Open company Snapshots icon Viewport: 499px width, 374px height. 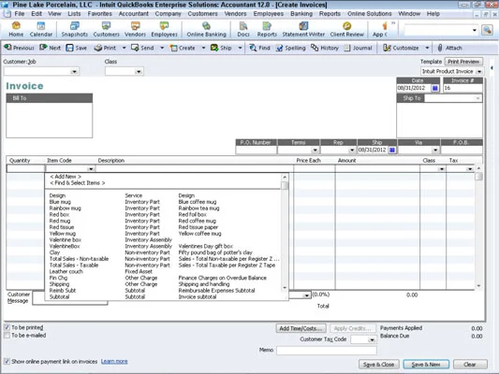(75, 29)
